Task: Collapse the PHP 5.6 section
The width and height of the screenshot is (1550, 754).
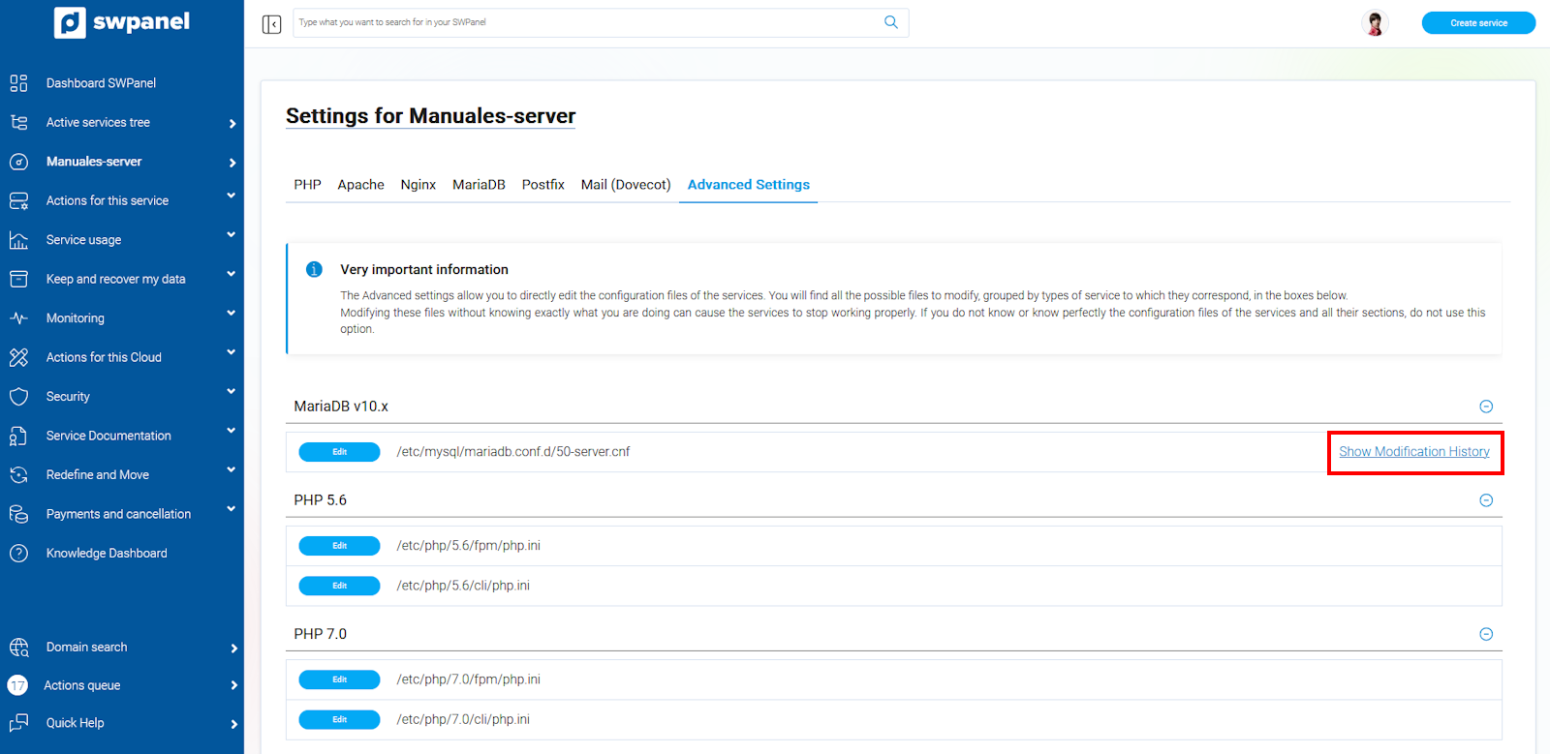Action: [x=1485, y=500]
